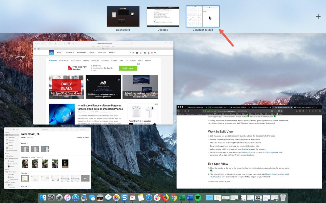Switch to the Calendar & Mail space

[203, 16]
